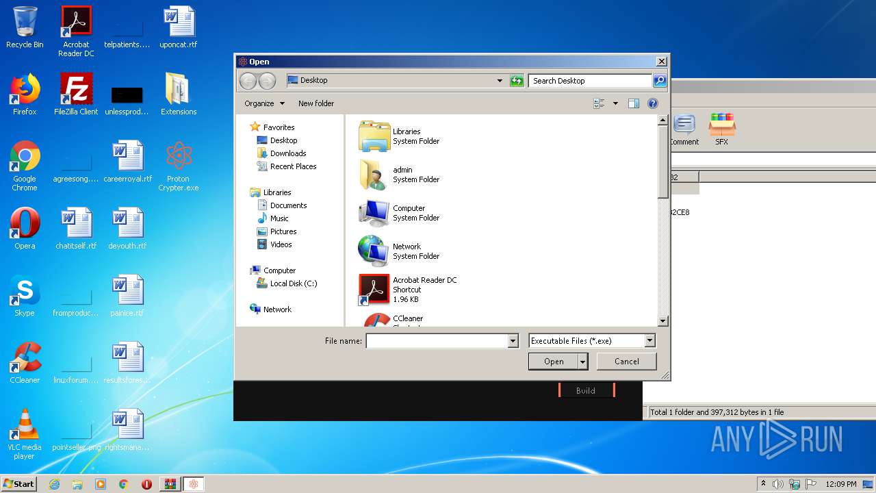Image resolution: width=876 pixels, height=493 pixels.
Task: Open the Organize menu
Action: point(264,103)
